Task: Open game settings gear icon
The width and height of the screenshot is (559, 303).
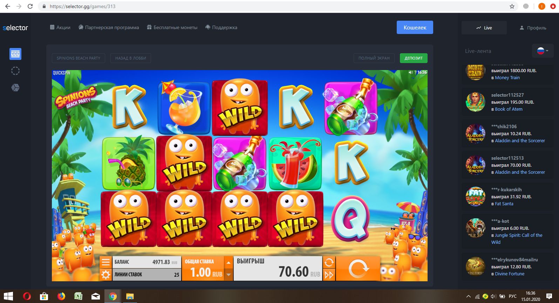Action: [105, 275]
